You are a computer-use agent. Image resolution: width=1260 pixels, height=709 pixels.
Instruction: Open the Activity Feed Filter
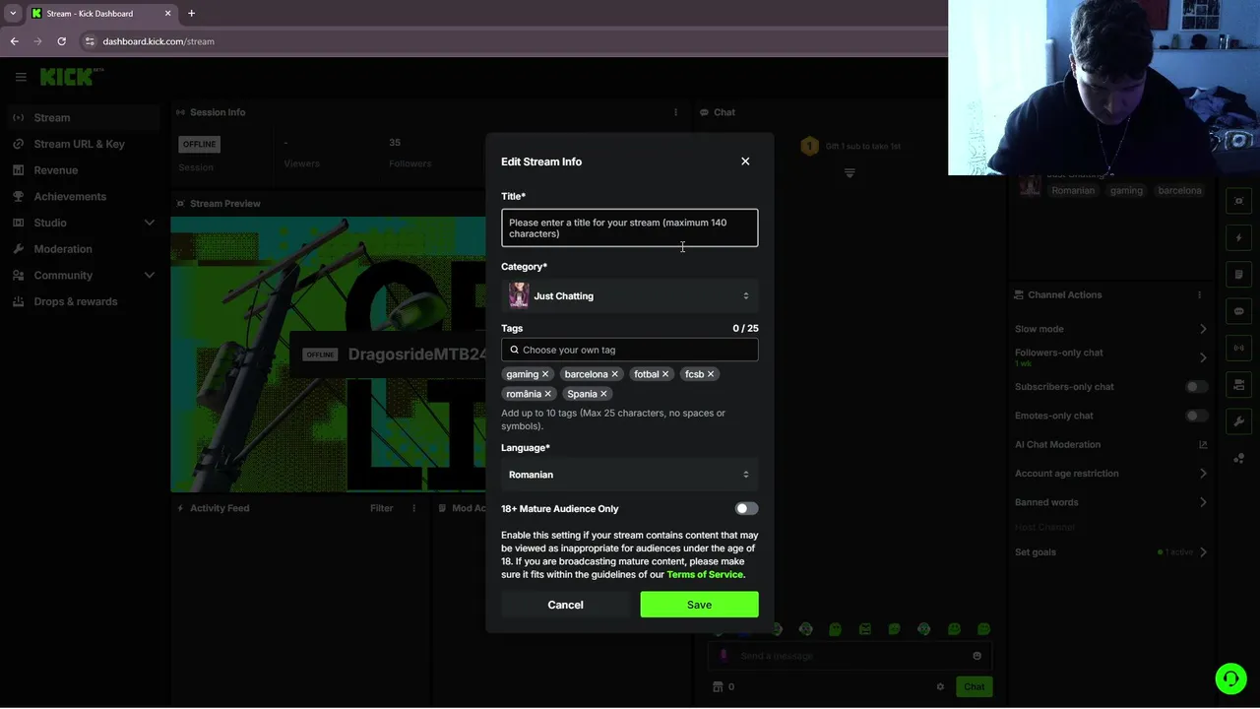(381, 508)
